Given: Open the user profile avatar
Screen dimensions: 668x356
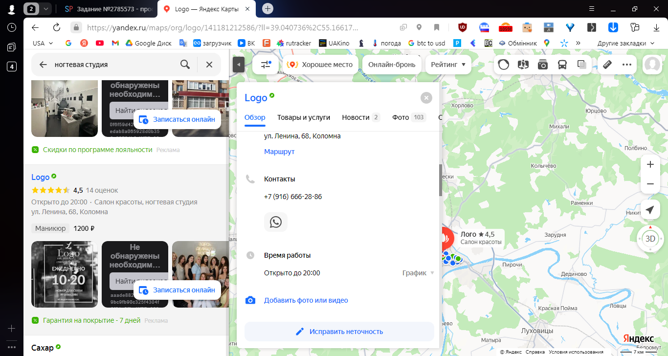Looking at the screenshot, I should (x=652, y=65).
